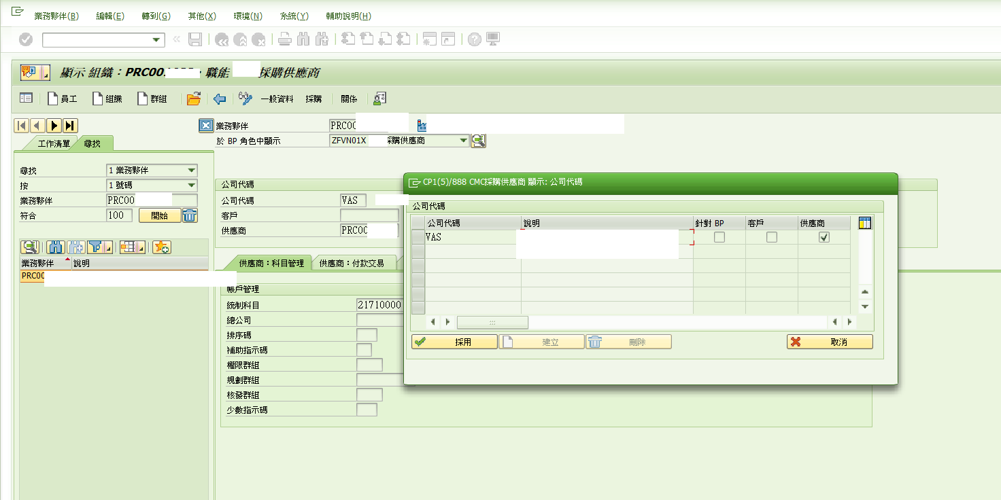Screen dimensions: 1001x500
Task: Click the role details magnifier icon
Action: coord(479,141)
